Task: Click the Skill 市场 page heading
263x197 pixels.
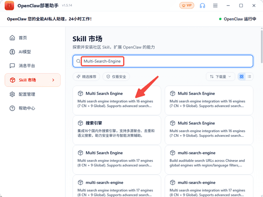Action: click(x=87, y=39)
